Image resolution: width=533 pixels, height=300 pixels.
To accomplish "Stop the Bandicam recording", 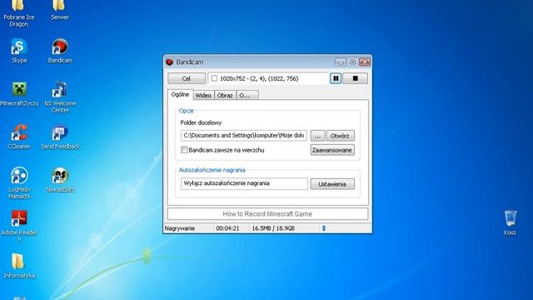I will (x=356, y=78).
